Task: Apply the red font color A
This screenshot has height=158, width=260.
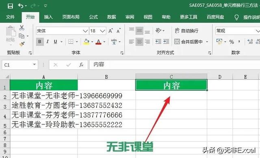Action: click(98, 42)
